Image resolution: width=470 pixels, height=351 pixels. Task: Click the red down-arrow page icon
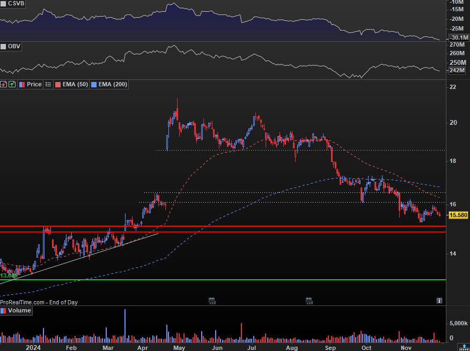(4, 85)
